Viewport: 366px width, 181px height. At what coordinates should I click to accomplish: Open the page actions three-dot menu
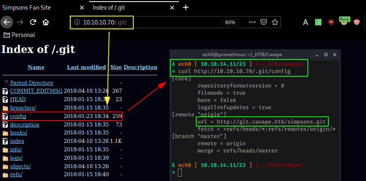point(252,22)
